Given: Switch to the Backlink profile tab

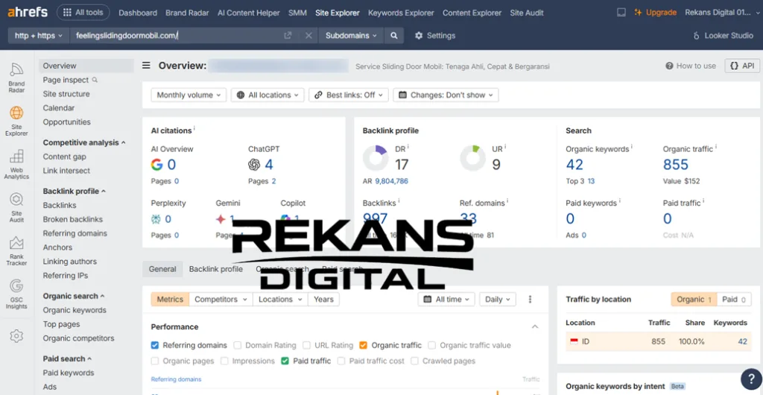Looking at the screenshot, I should (216, 269).
